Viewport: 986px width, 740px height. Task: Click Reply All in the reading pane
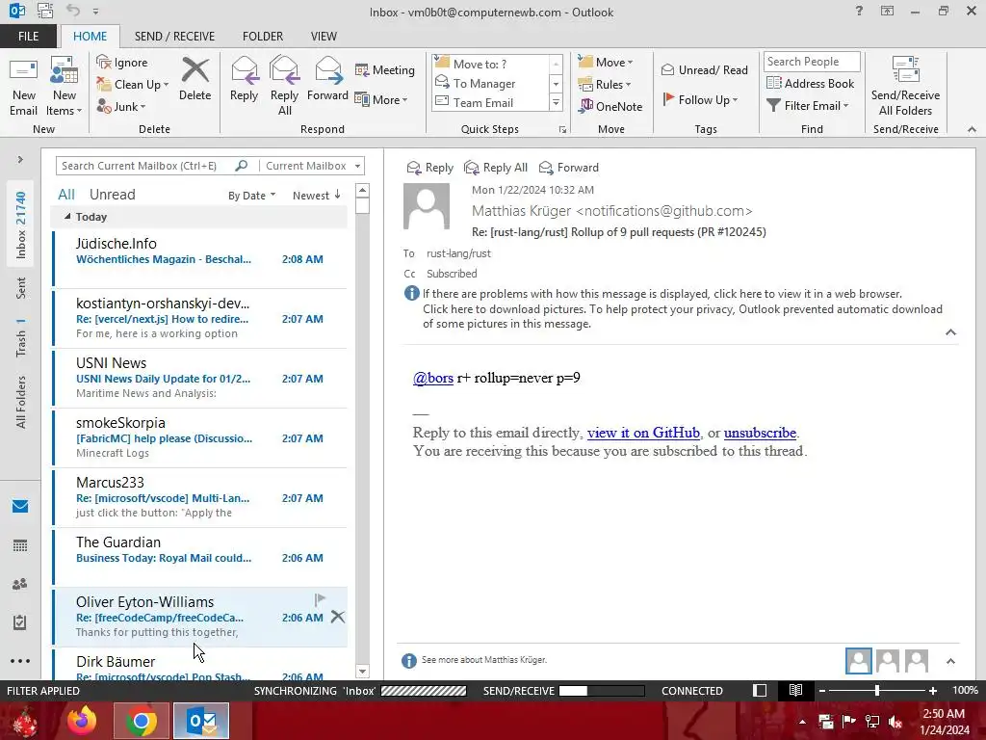coord(496,168)
